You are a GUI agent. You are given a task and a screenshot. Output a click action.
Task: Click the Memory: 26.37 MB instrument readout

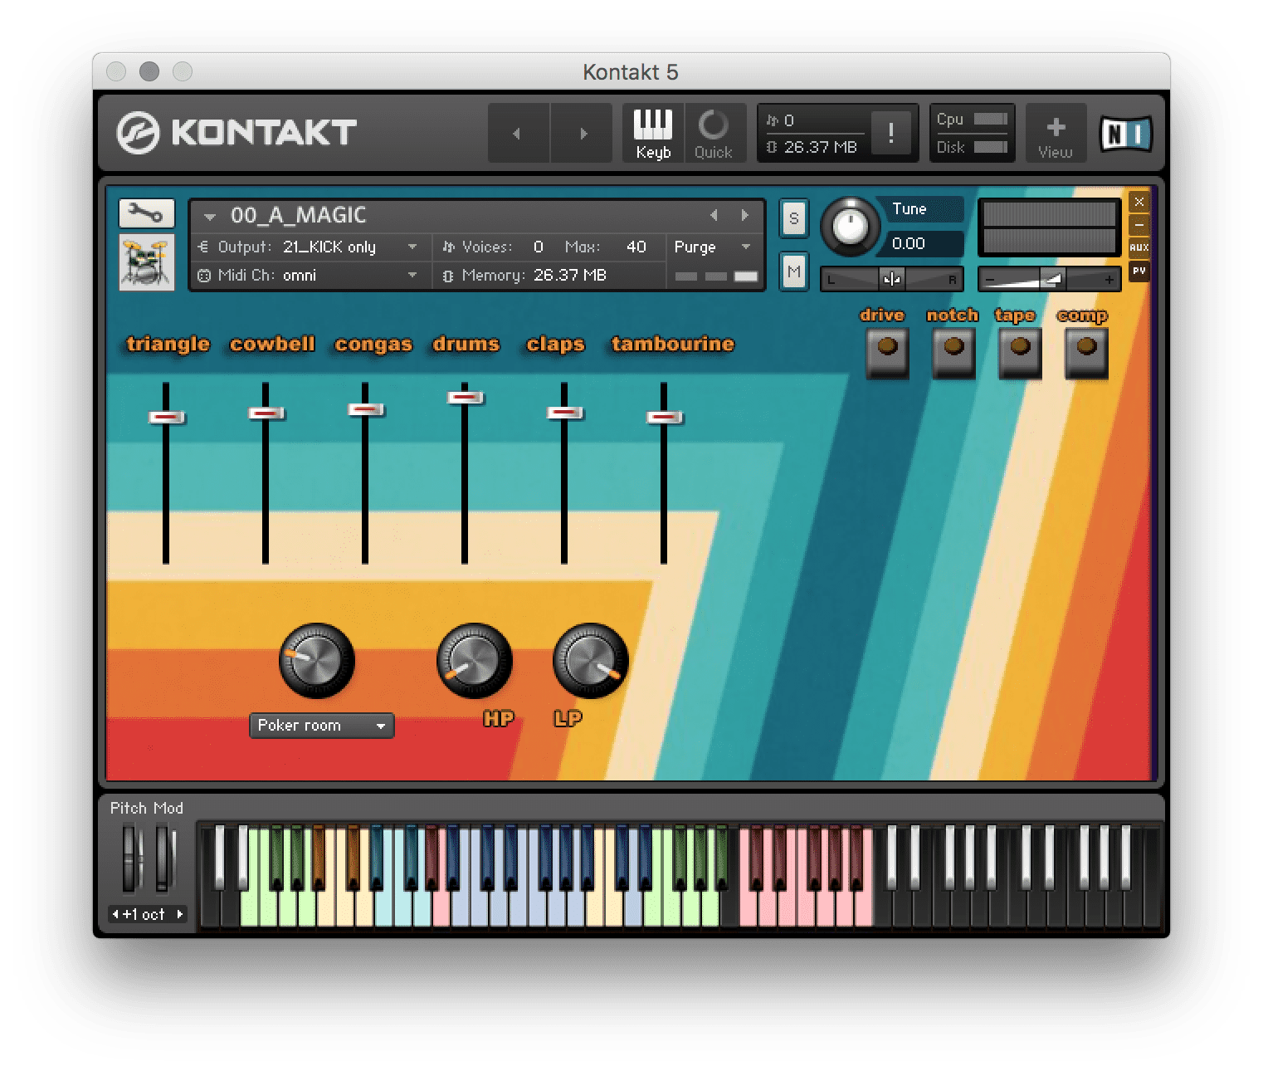pos(525,276)
